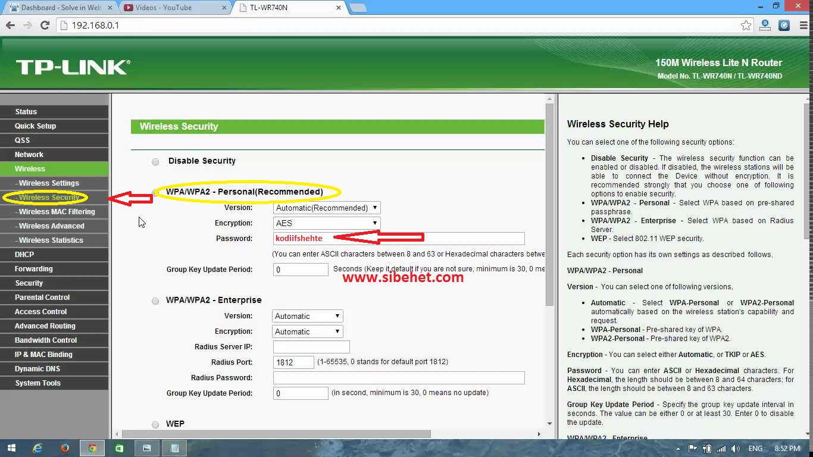Open Wireless Settings submenu

pyautogui.click(x=54, y=183)
